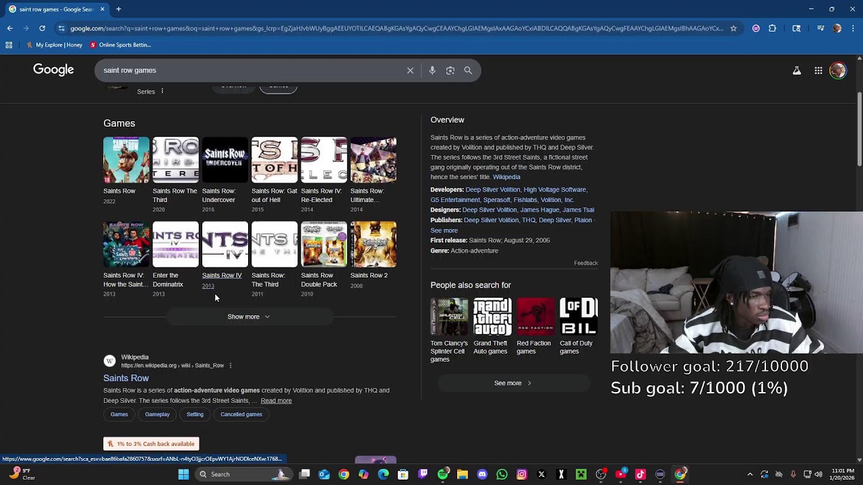Open File Explorer from the taskbar

tap(463, 474)
